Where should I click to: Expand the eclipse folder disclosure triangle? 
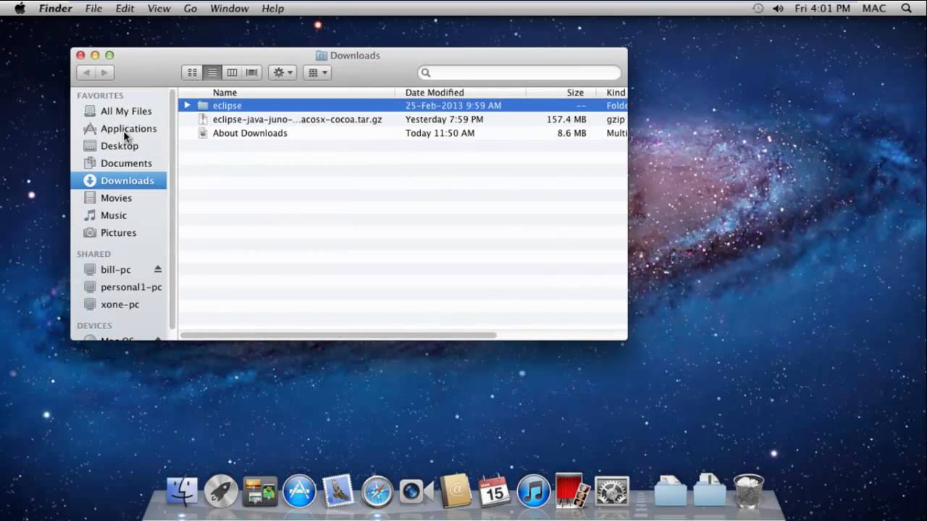(187, 105)
